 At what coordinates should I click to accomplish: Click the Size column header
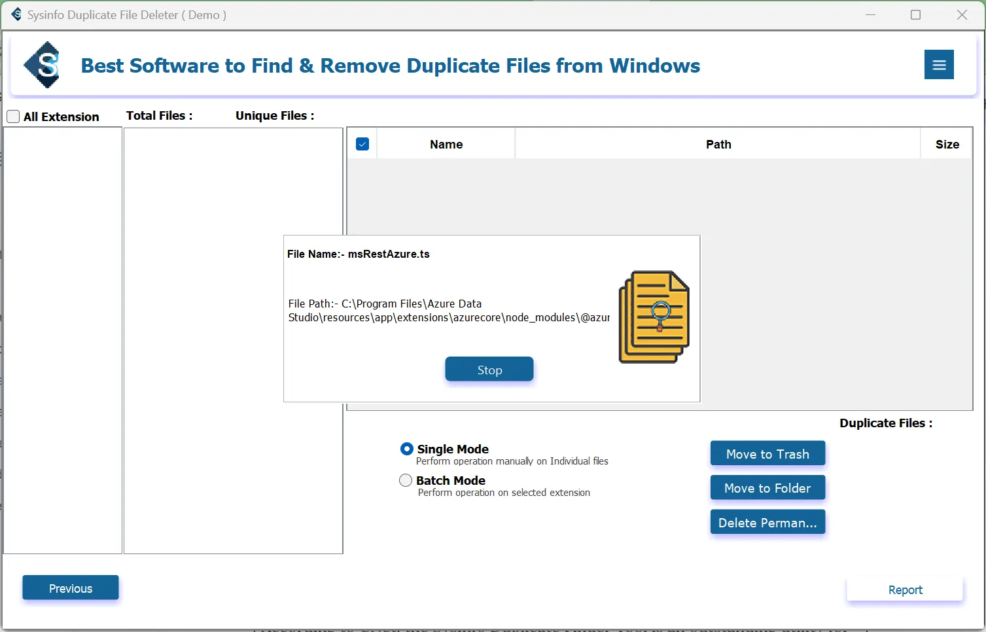(947, 145)
